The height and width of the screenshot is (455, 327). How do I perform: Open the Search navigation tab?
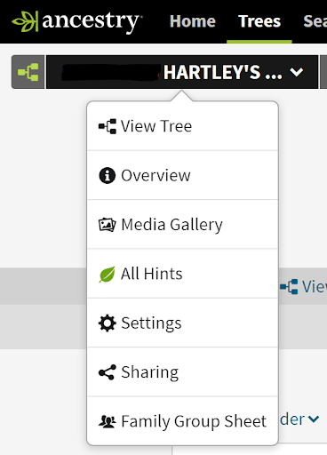[x=315, y=21]
